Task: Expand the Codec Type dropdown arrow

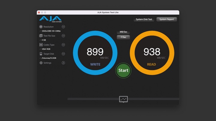Action: coord(63,45)
